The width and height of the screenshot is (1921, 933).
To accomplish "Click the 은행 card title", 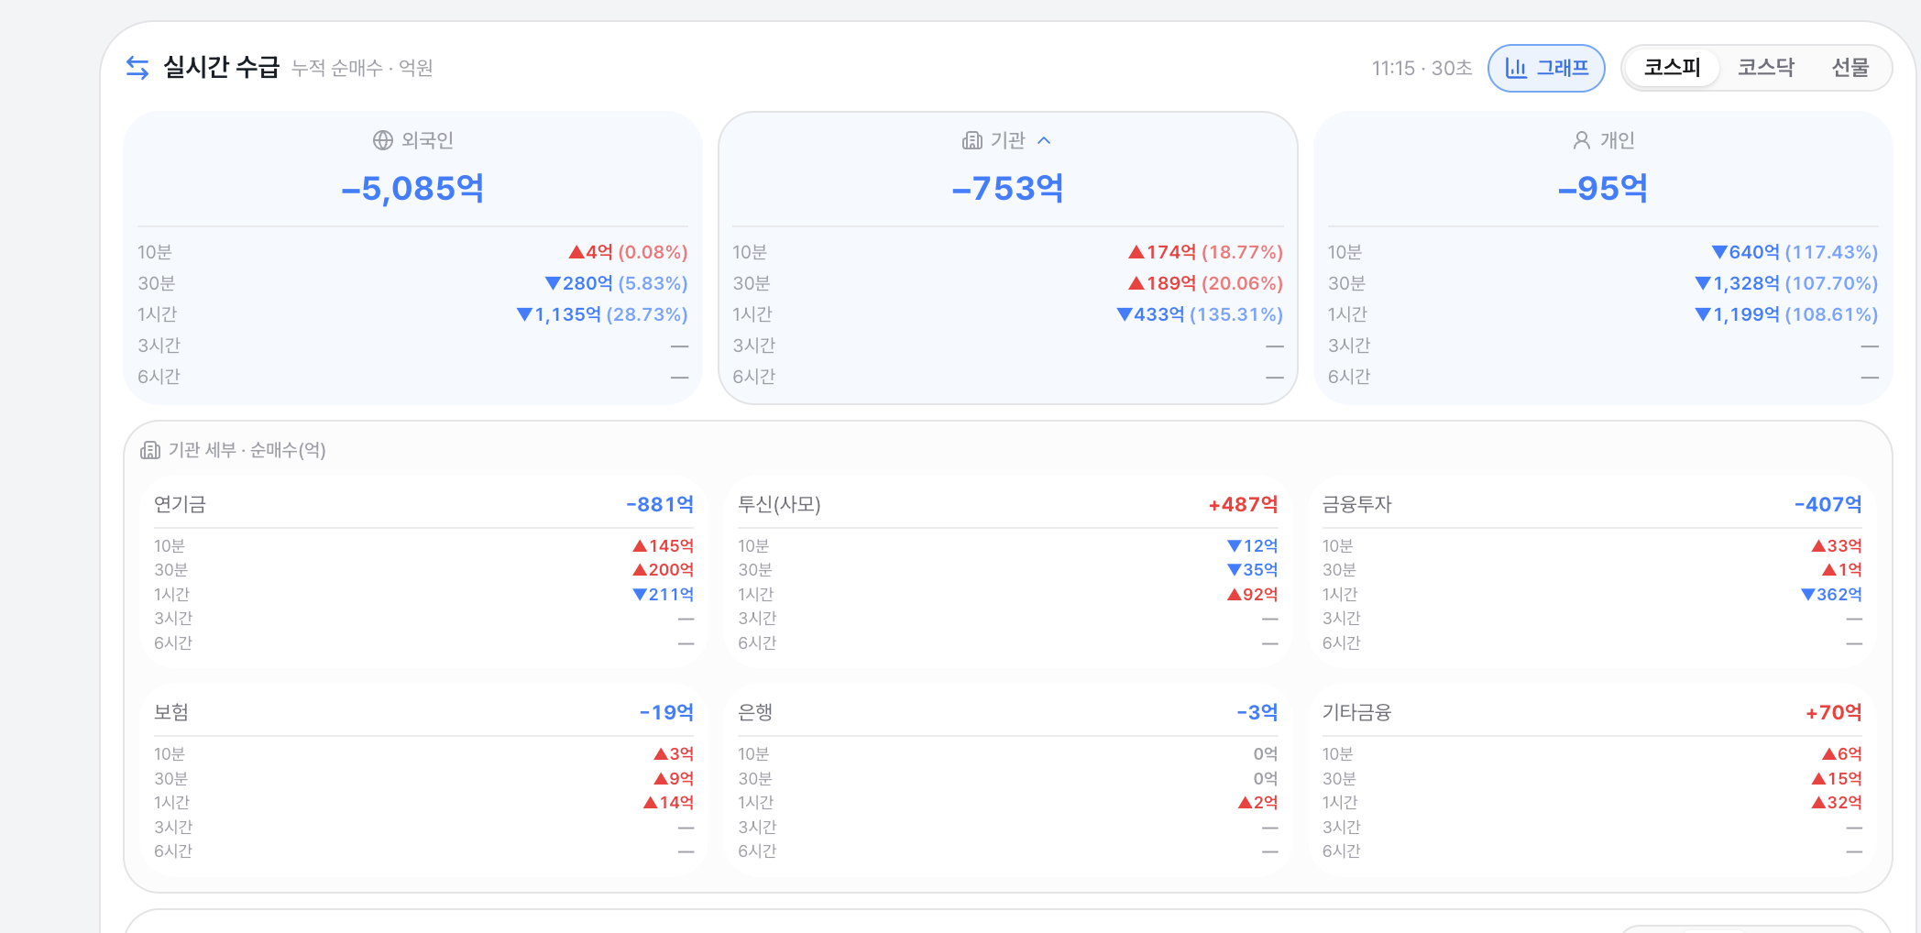I will [755, 712].
